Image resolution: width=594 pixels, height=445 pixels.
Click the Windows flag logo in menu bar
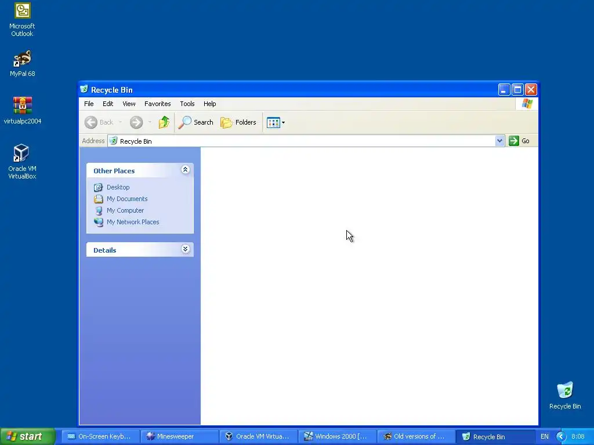tap(527, 104)
